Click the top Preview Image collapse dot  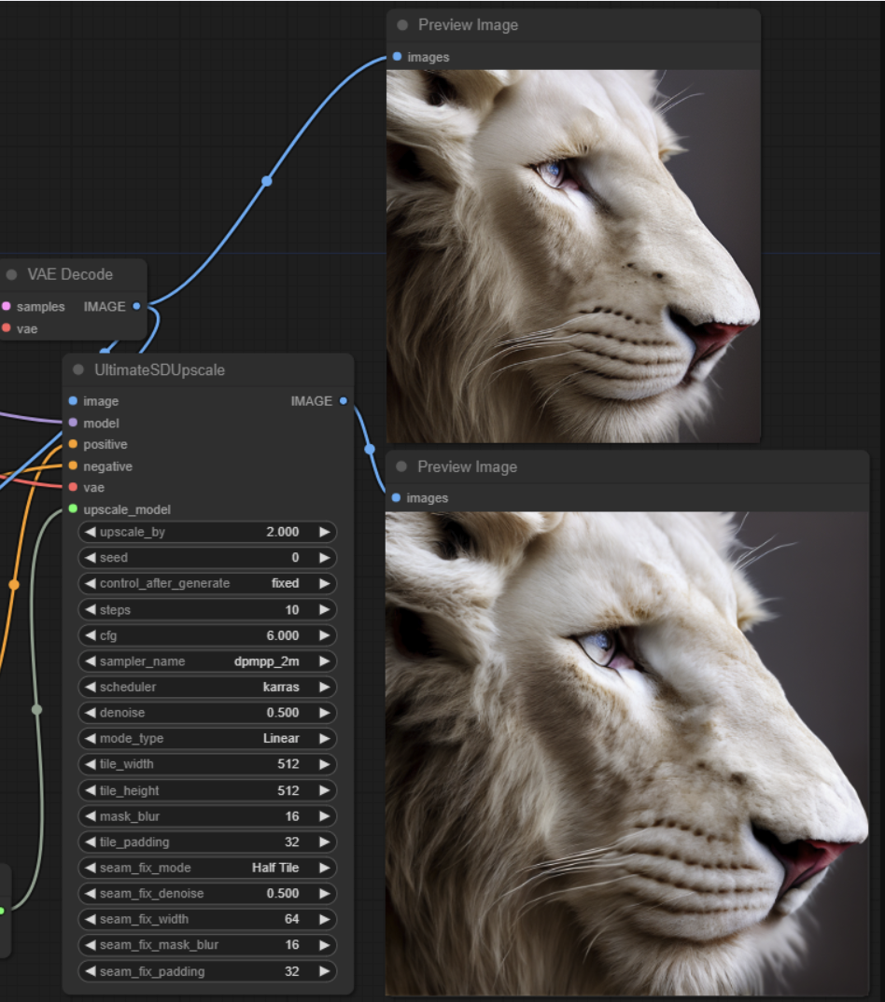click(402, 25)
